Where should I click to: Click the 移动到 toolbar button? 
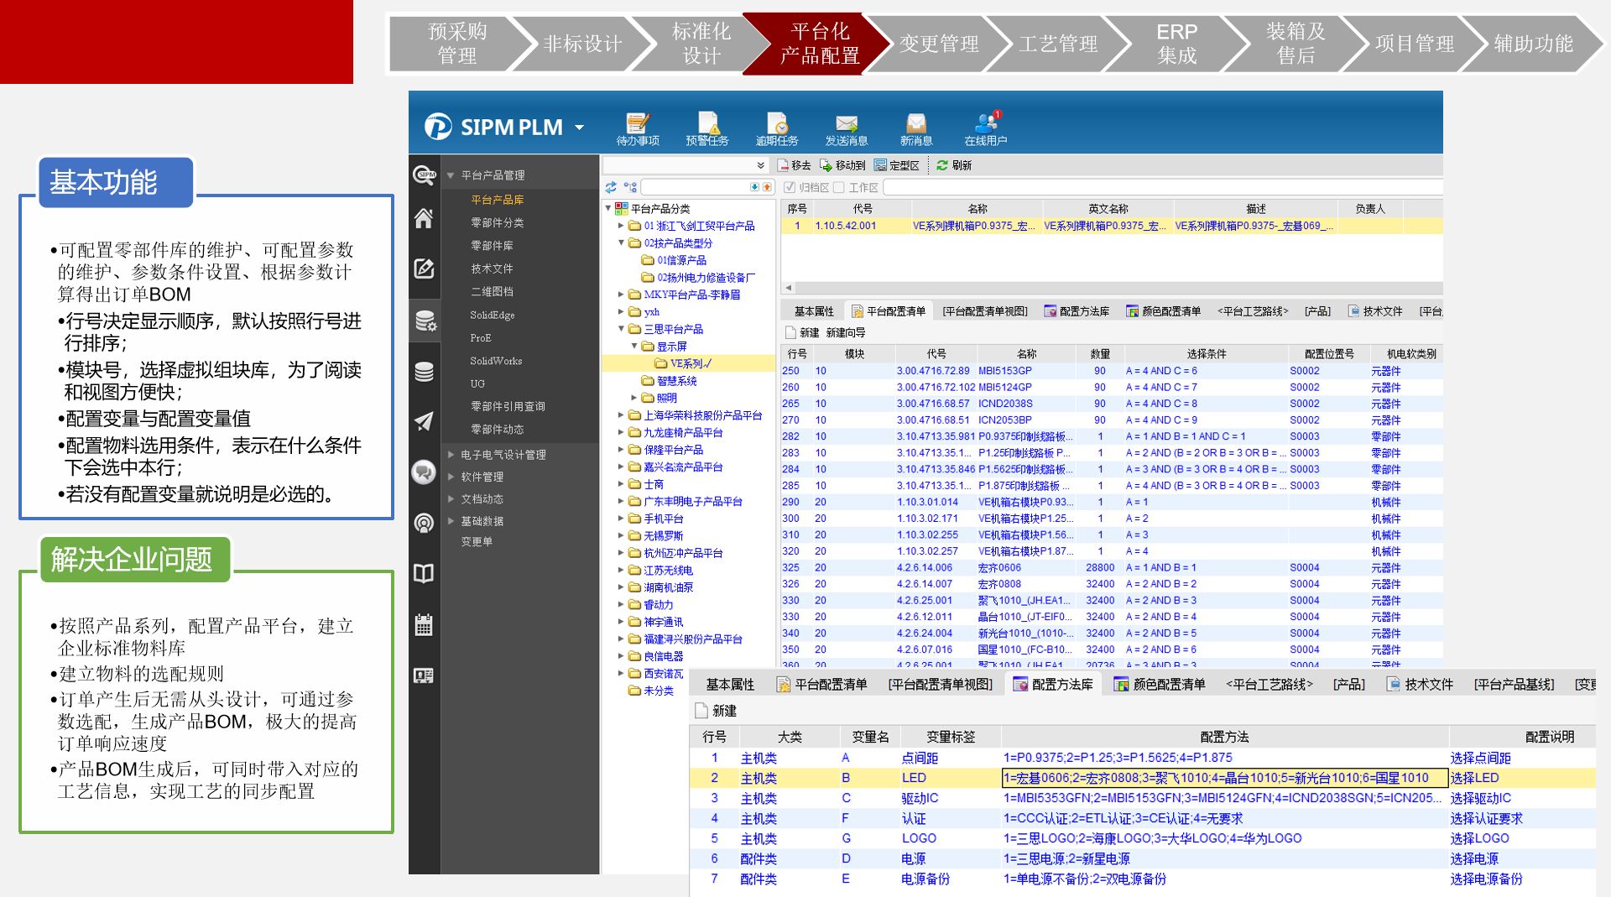tap(842, 165)
